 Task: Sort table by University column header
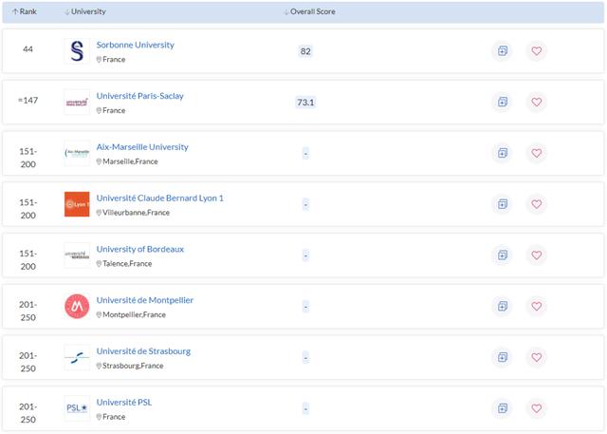(x=85, y=11)
